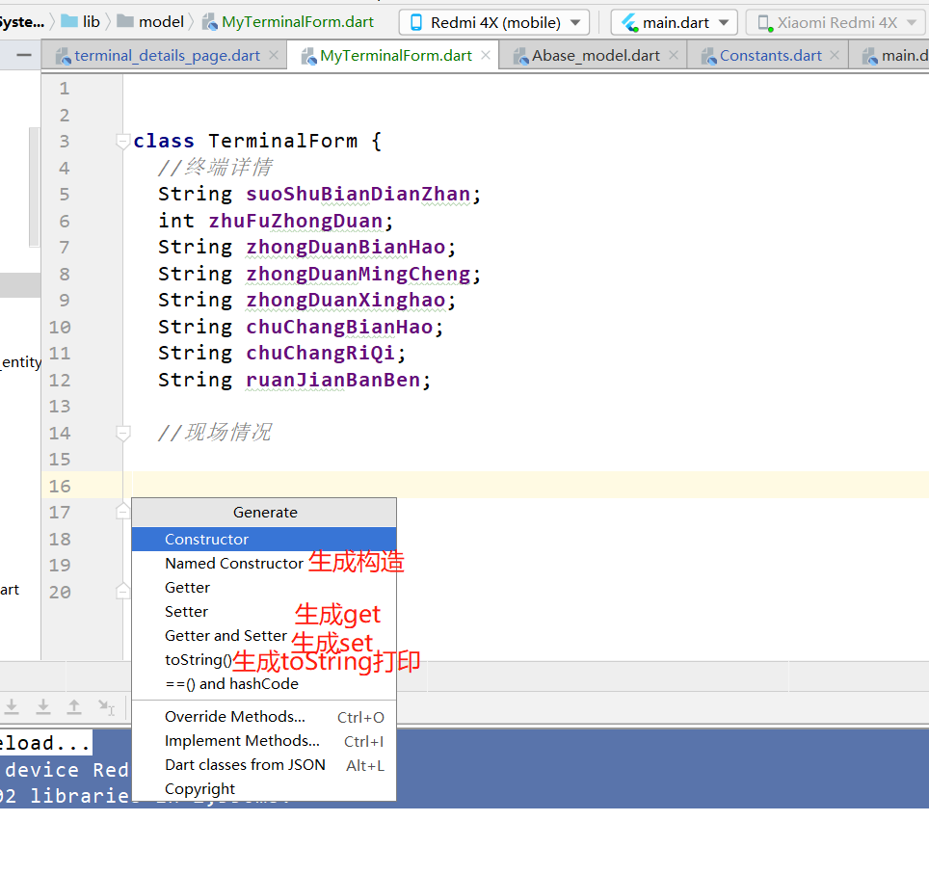Choose toString() generate option
The width and height of the screenshot is (929, 874).
(x=198, y=660)
